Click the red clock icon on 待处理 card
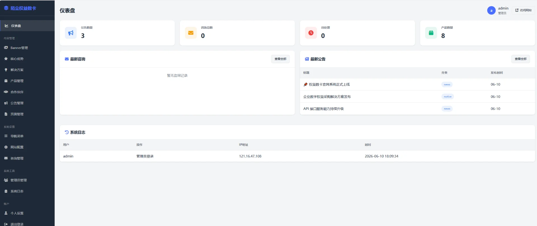This screenshot has width=537, height=226. 311,33
